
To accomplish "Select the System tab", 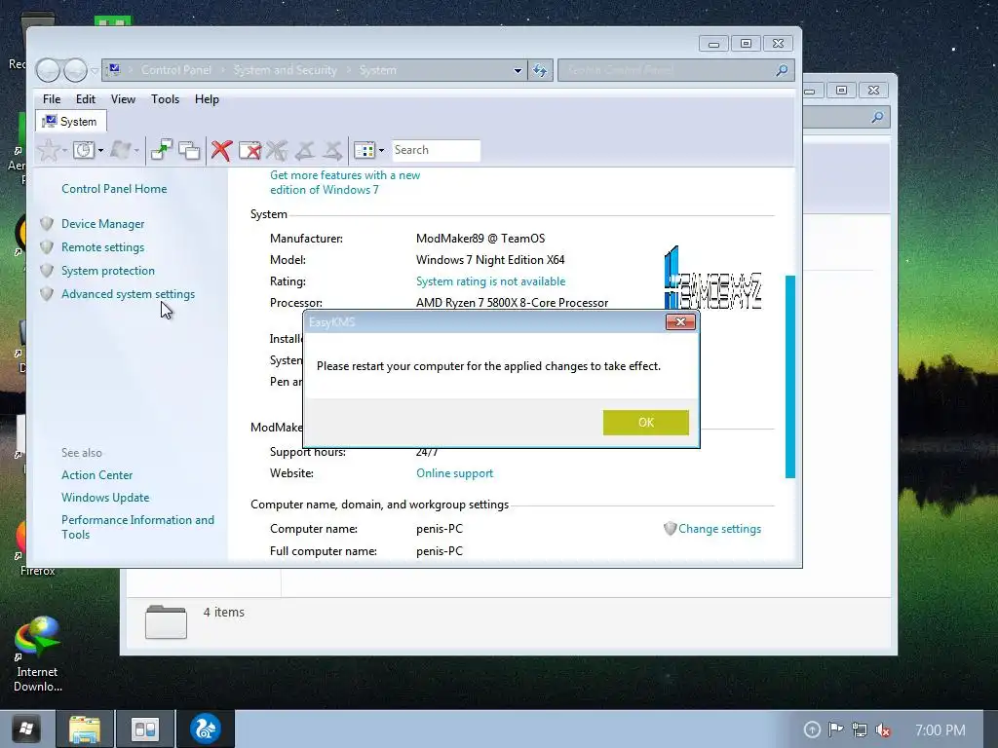I will [70, 121].
